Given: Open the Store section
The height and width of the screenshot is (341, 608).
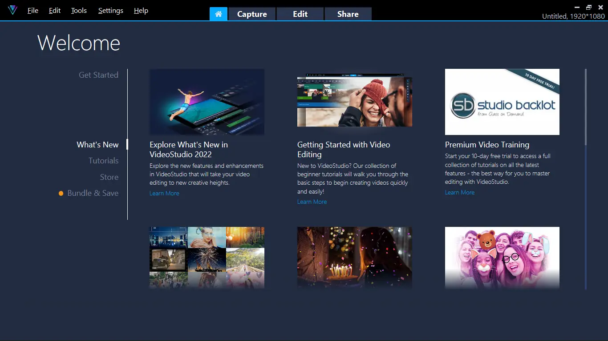Looking at the screenshot, I should (109, 177).
